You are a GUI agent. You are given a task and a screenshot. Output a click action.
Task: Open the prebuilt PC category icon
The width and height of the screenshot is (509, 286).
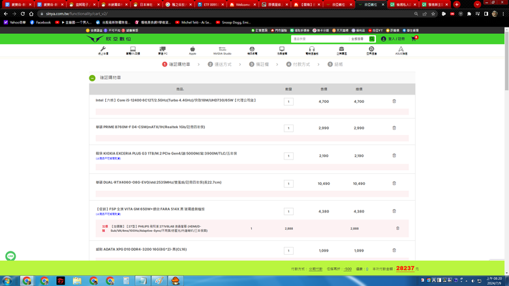(162, 51)
